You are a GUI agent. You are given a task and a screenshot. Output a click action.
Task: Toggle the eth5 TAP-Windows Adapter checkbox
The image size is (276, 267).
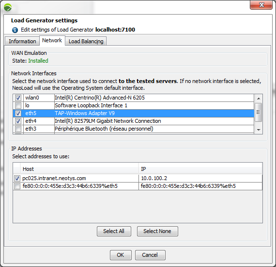coord(18,113)
